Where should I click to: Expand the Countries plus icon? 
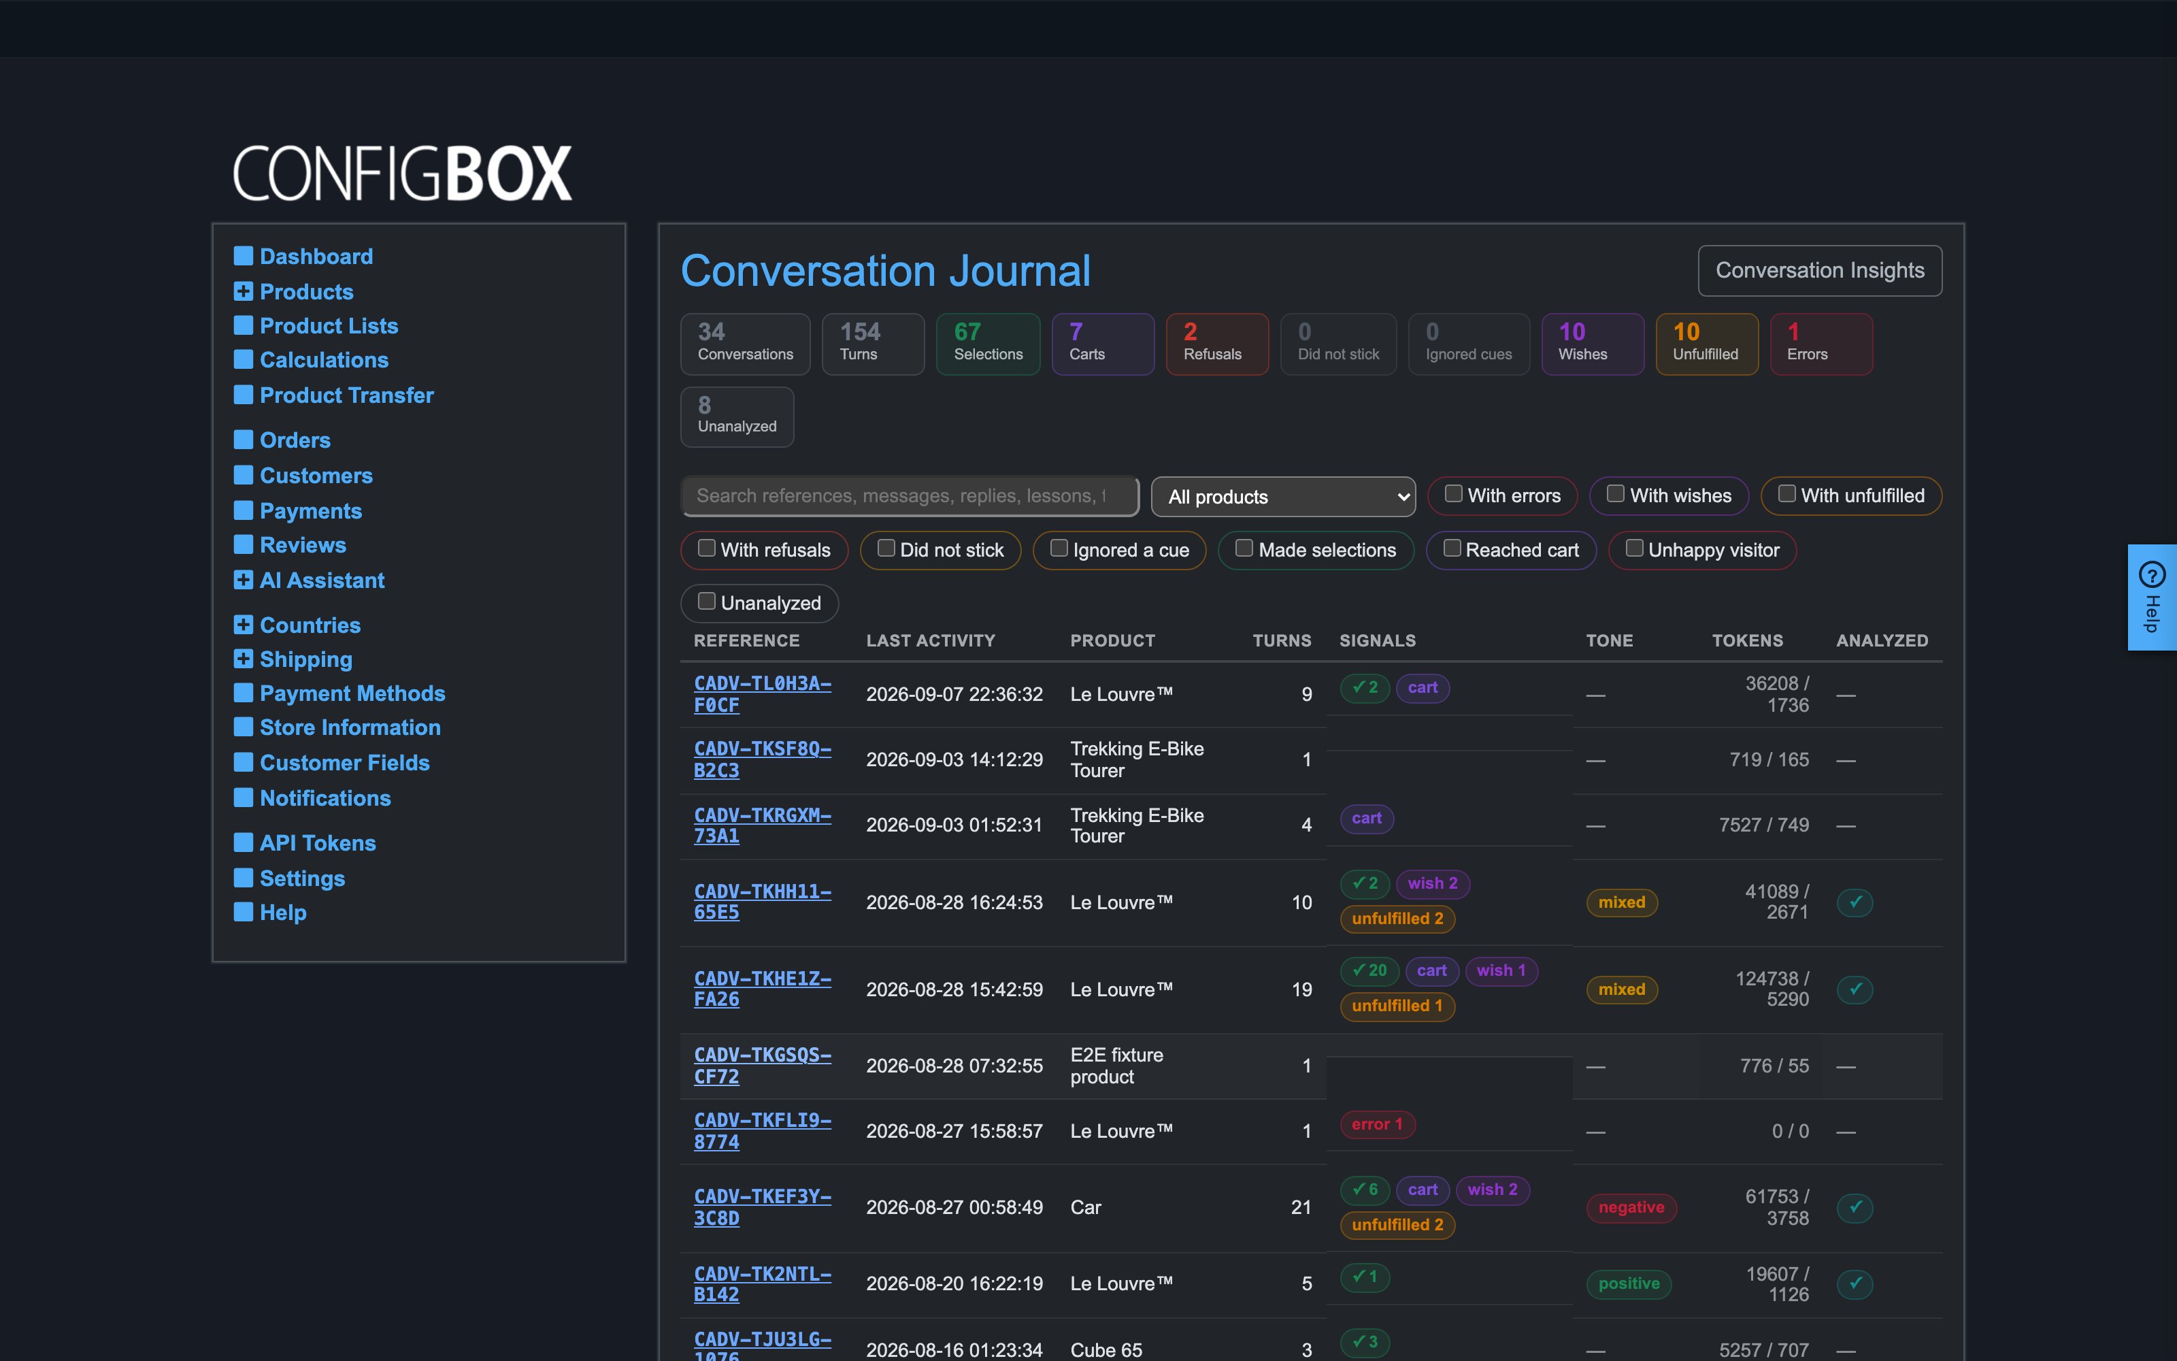(x=243, y=624)
